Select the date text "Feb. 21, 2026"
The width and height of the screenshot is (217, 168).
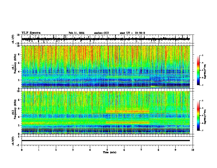coord(76,33)
